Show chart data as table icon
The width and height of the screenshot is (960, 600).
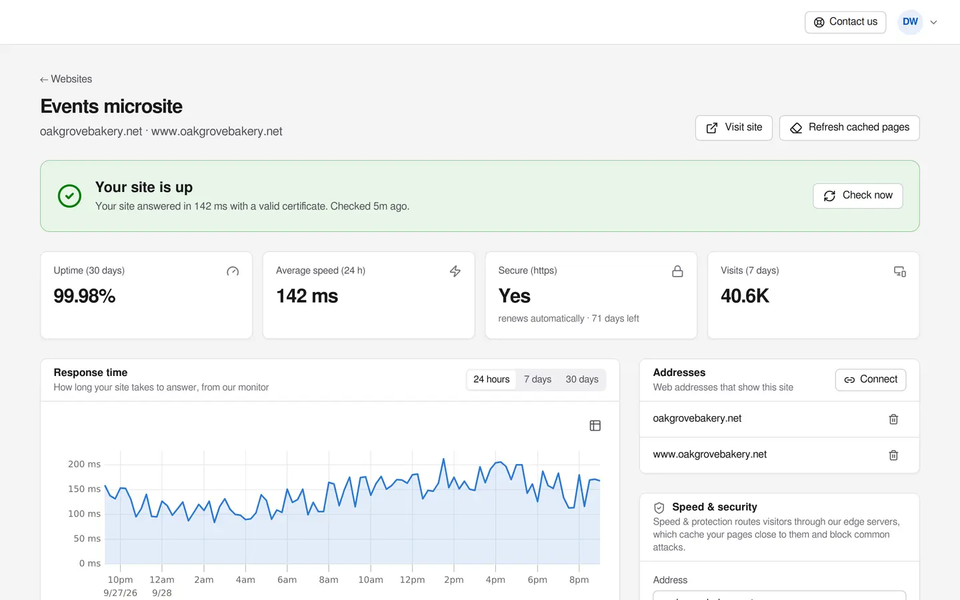click(595, 425)
